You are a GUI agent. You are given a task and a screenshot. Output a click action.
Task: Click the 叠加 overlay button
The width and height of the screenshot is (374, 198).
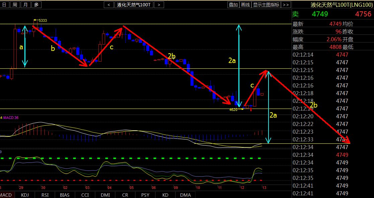(233, 5)
